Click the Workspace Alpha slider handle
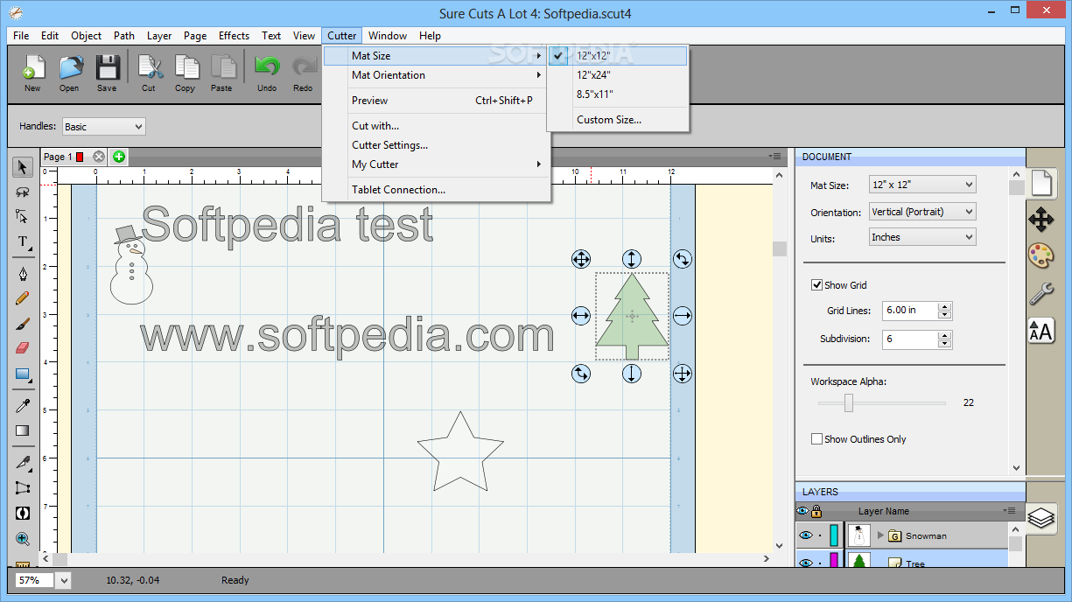 [x=848, y=402]
